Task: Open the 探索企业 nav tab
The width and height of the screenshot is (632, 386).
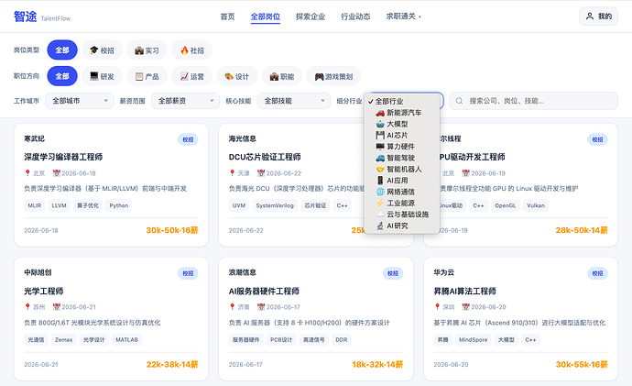Action: point(311,17)
